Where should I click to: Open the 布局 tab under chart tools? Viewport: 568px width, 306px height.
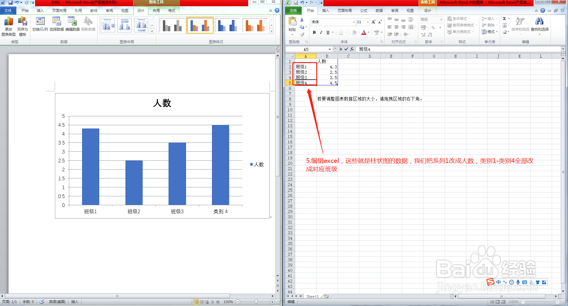[x=156, y=10]
